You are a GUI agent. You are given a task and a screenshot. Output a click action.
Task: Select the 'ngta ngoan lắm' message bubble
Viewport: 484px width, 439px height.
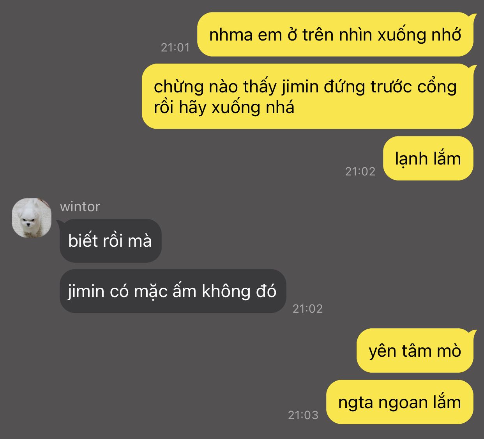(400, 402)
